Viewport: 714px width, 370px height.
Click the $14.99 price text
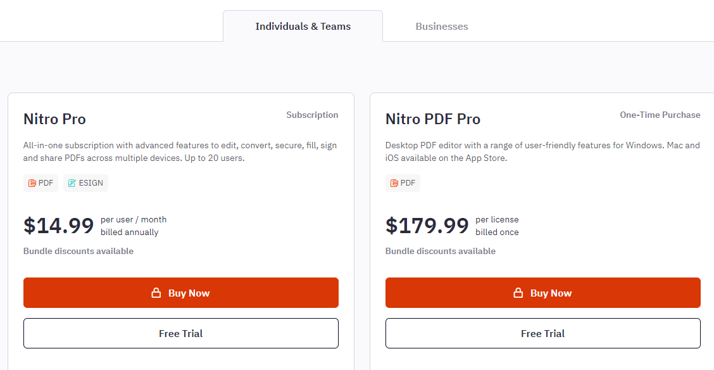coord(58,226)
